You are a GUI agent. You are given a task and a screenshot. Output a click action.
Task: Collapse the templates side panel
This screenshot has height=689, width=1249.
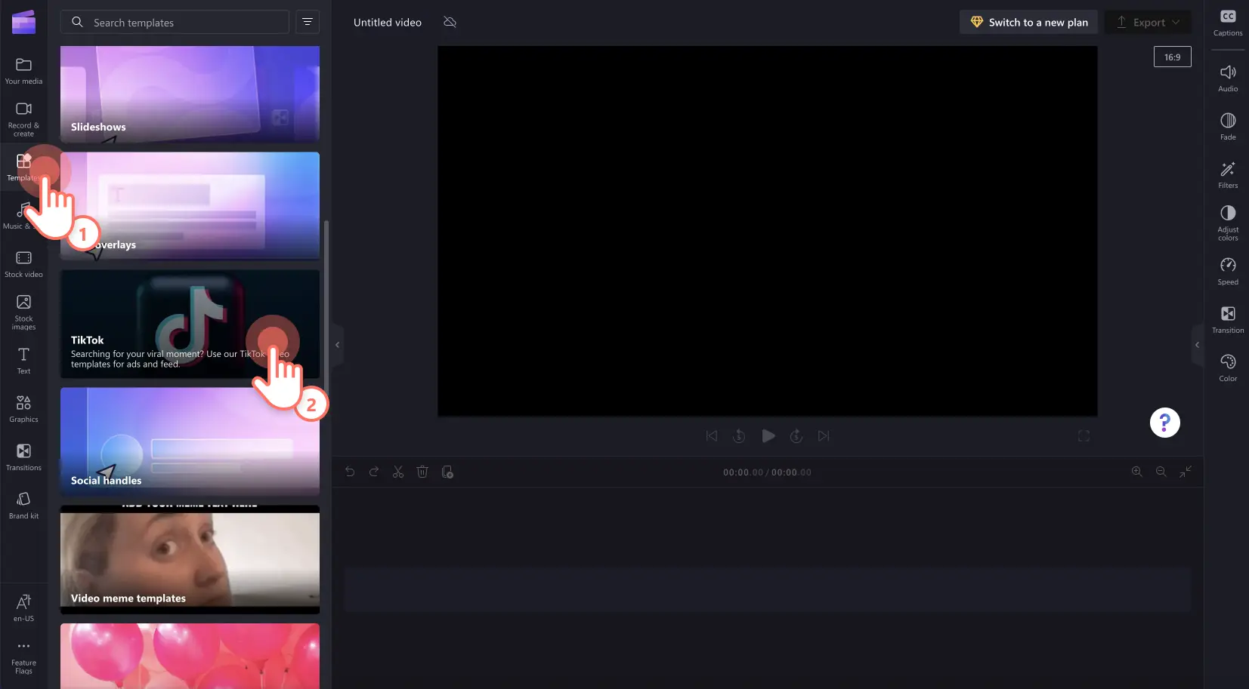338,345
